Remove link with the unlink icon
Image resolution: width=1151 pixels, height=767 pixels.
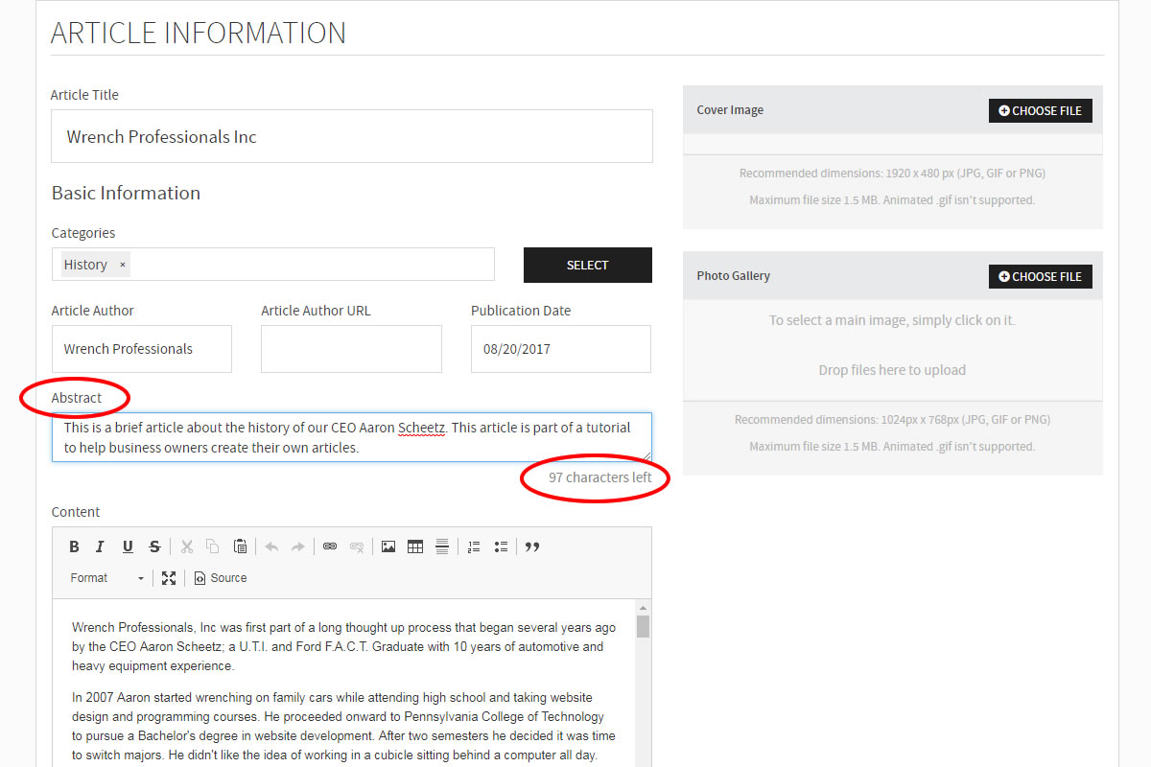pos(357,546)
